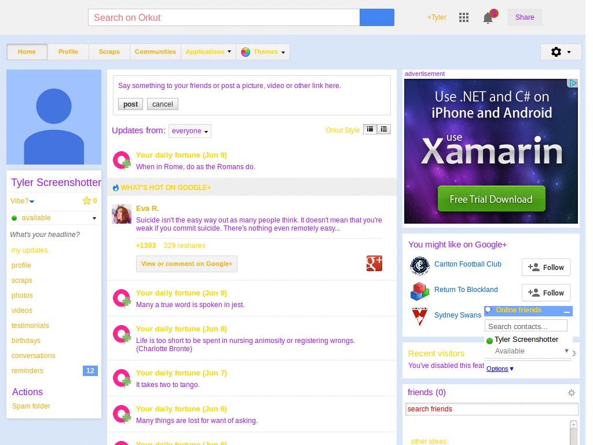Click View or comment on Google+
Image resolution: width=593 pixels, height=445 pixels.
click(187, 264)
